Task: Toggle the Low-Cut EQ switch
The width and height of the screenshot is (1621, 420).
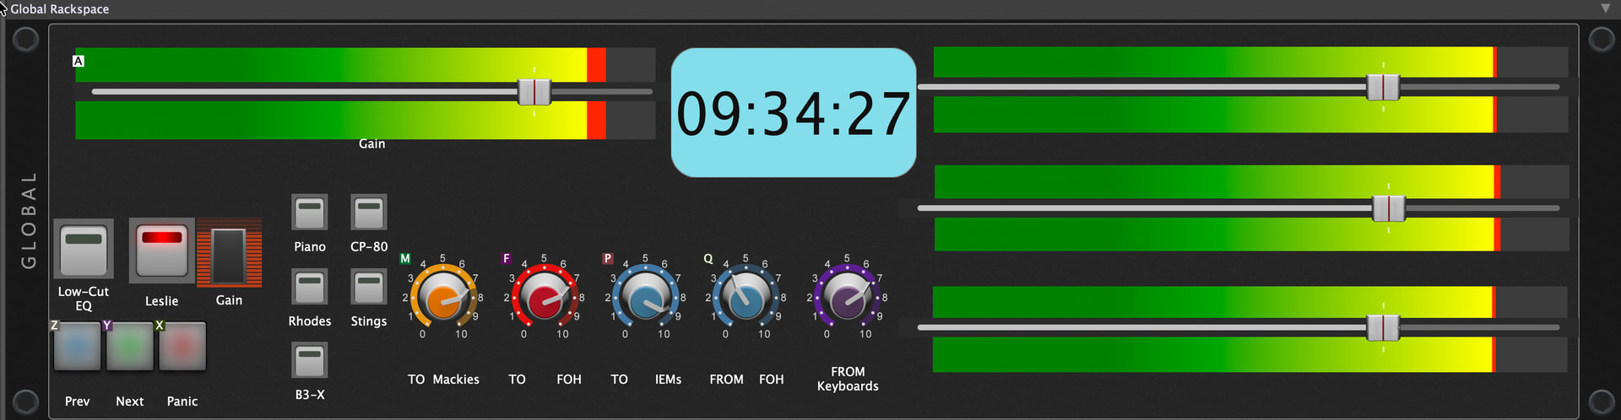Action: 84,250
